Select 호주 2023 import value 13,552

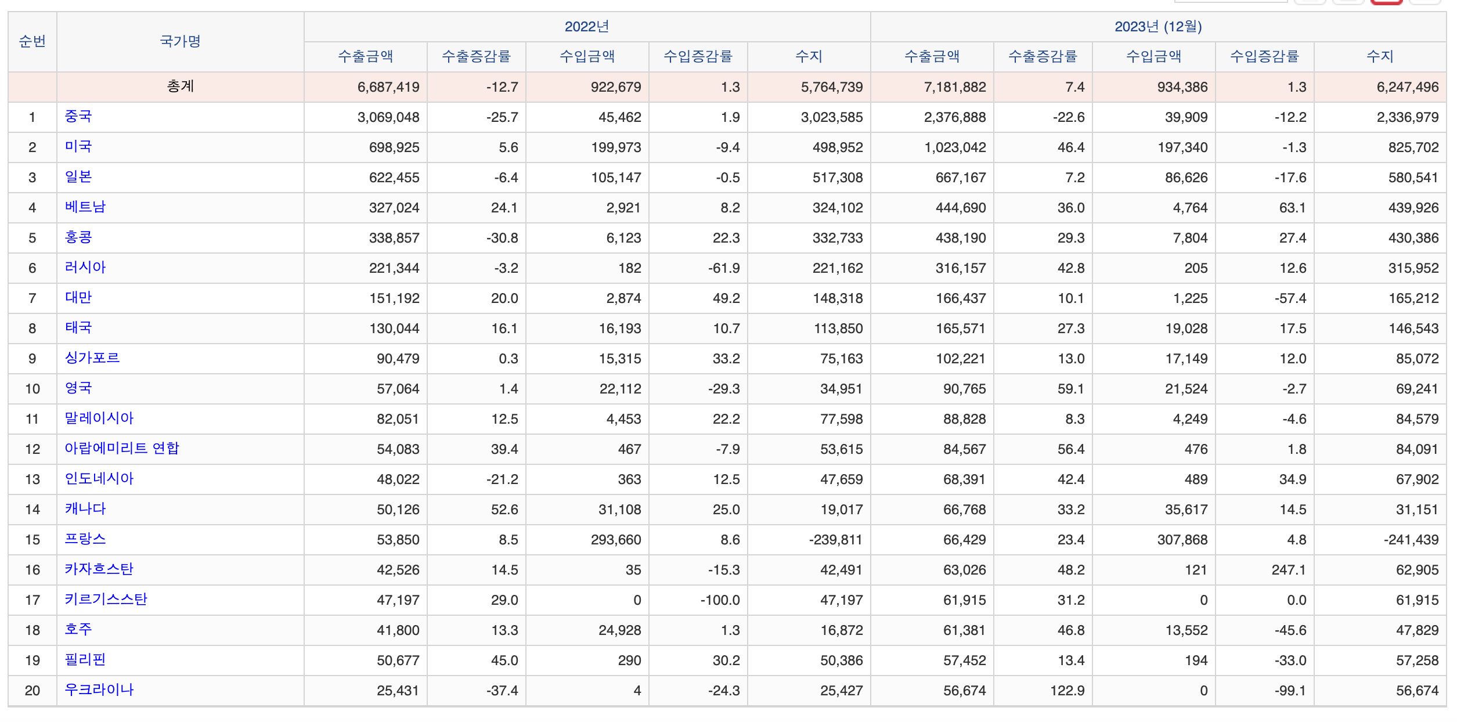1186,630
